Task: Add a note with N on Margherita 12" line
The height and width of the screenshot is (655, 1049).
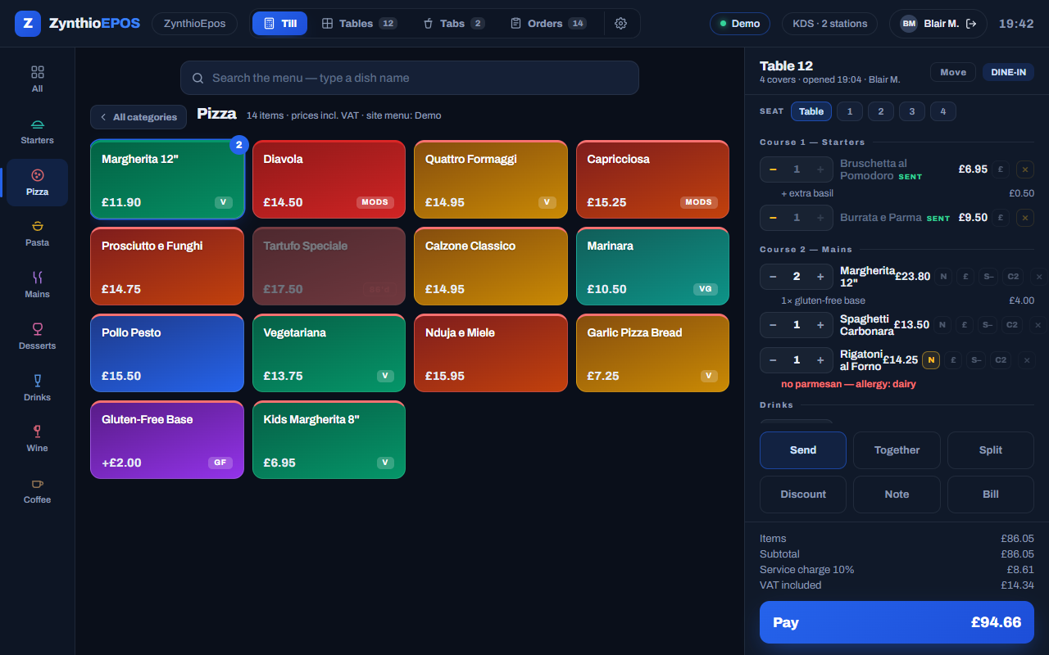Action: click(x=943, y=277)
